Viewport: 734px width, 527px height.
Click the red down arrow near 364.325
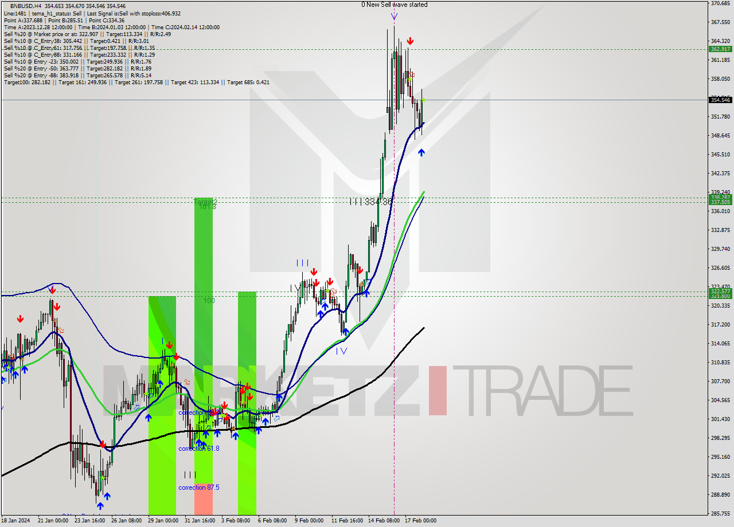point(410,41)
